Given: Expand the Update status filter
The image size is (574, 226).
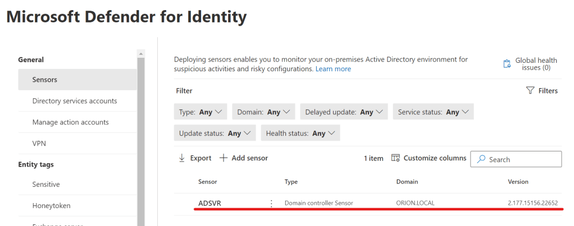Looking at the screenshot, I should pyautogui.click(x=215, y=133).
